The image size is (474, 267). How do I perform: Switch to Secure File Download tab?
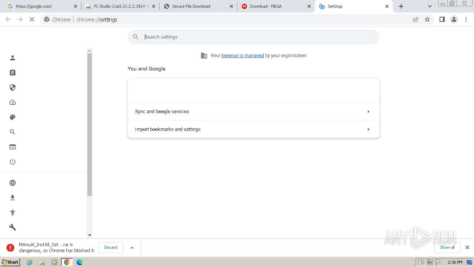coord(198,6)
